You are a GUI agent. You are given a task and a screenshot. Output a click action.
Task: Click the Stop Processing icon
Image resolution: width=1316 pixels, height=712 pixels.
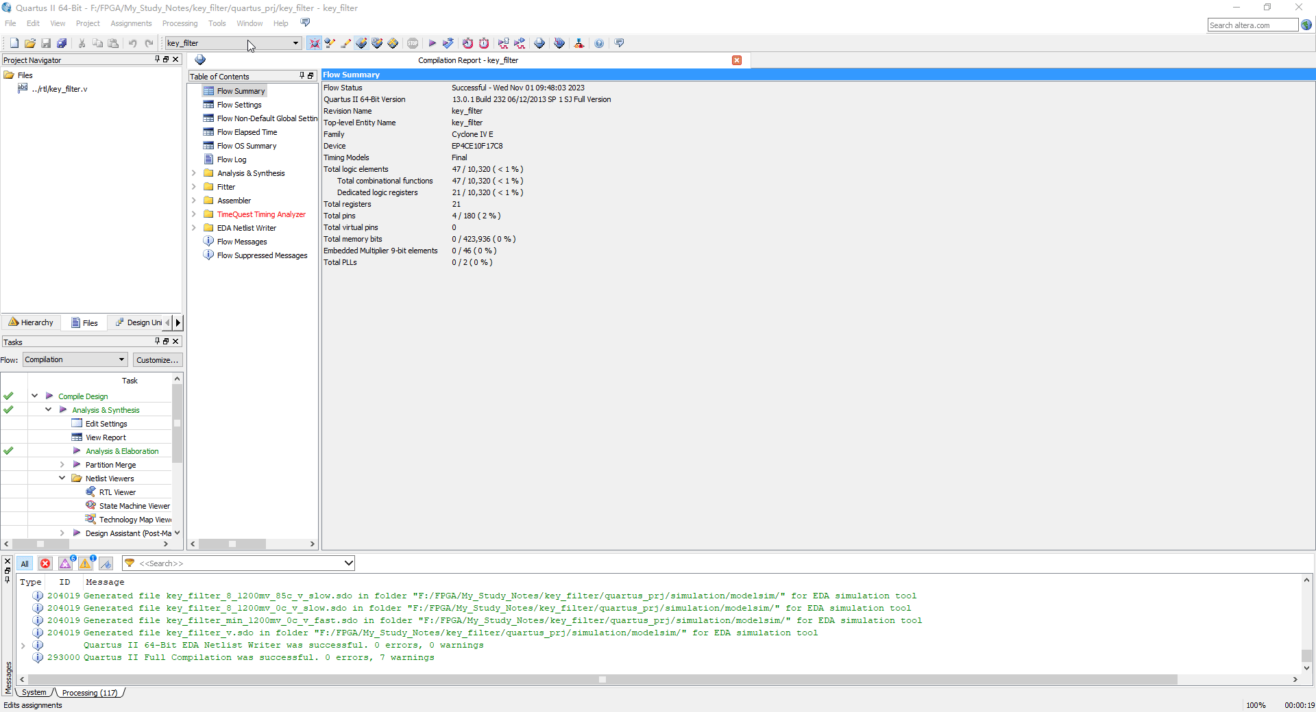click(x=413, y=43)
